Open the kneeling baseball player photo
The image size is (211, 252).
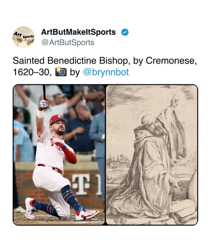(x=59, y=154)
